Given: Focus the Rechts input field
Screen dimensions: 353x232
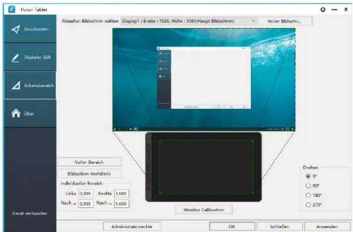Looking at the screenshot, I should [122, 193].
